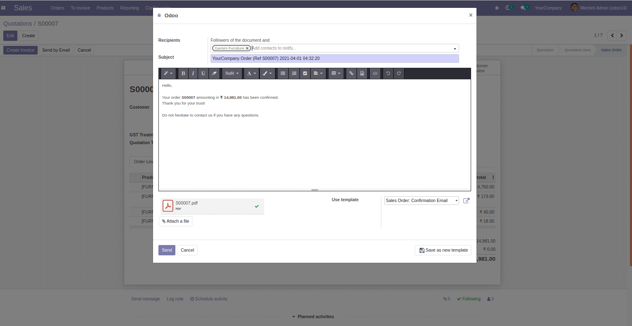Switch to code view in editor
The image size is (632, 326).
(375, 74)
